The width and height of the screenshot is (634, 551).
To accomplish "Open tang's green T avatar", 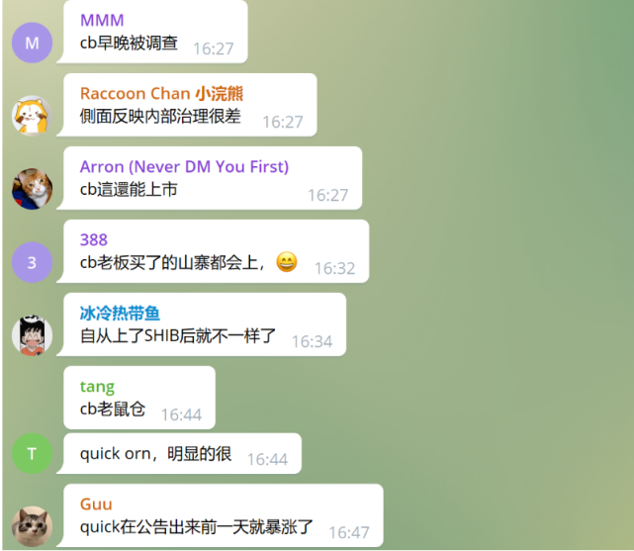I will (x=32, y=454).
